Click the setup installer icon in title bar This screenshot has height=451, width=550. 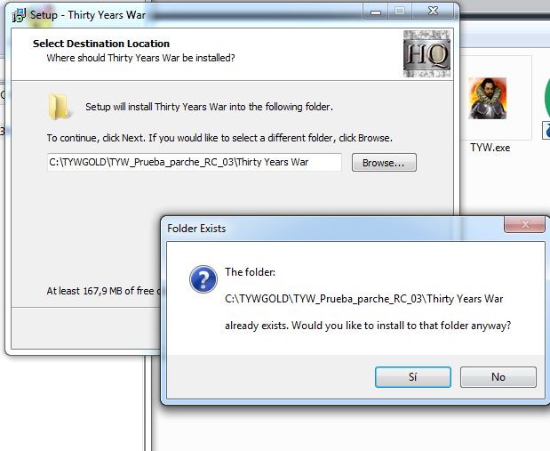click(17, 12)
